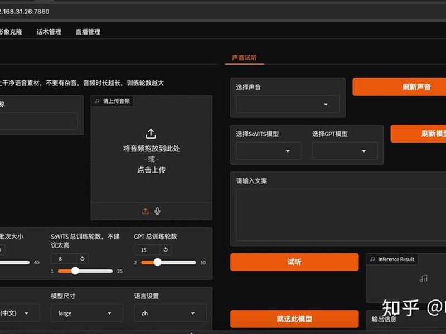
Task: Click the upload-file icon below the audio drop zone
Action: coord(146,211)
